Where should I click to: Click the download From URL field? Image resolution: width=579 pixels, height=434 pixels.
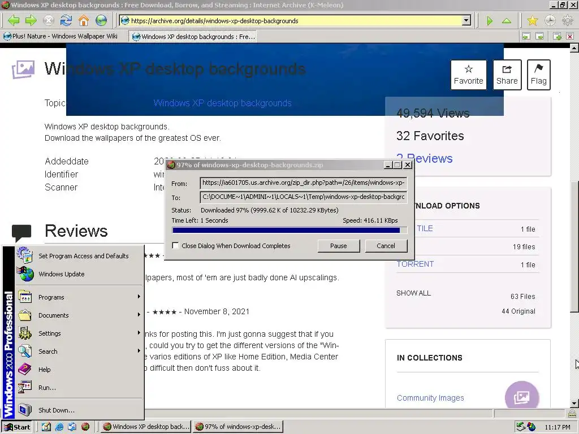tap(304, 183)
